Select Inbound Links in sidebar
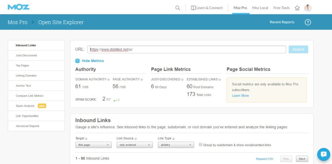Image resolution: width=332 pixels, height=164 pixels. coord(36,45)
